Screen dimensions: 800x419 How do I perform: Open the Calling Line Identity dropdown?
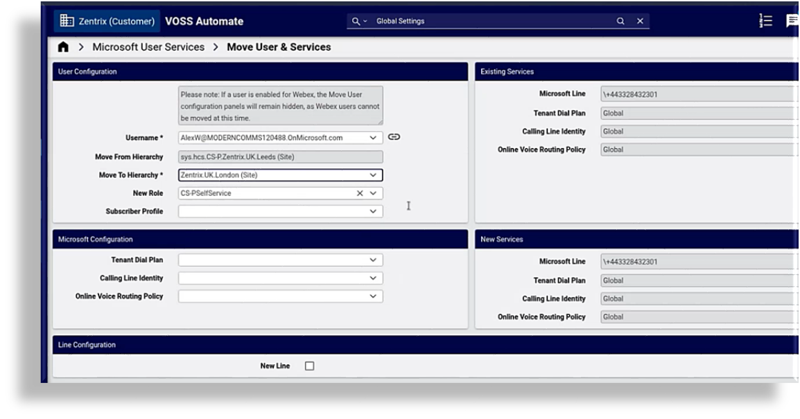pyautogui.click(x=375, y=278)
